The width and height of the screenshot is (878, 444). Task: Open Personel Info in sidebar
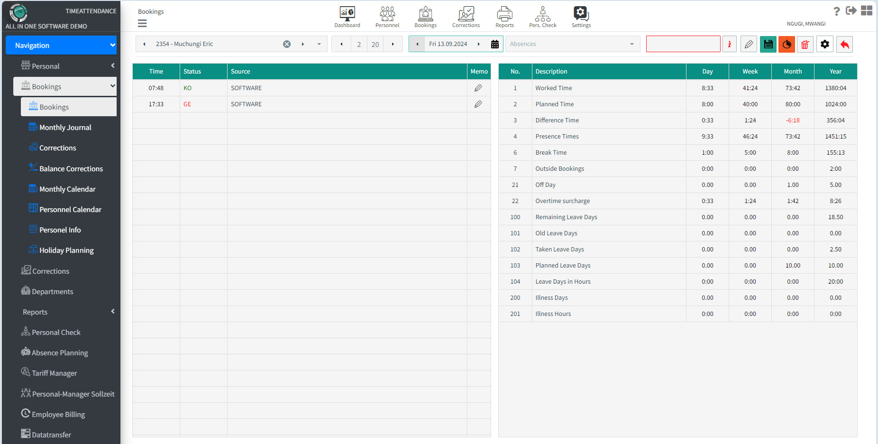(60, 230)
